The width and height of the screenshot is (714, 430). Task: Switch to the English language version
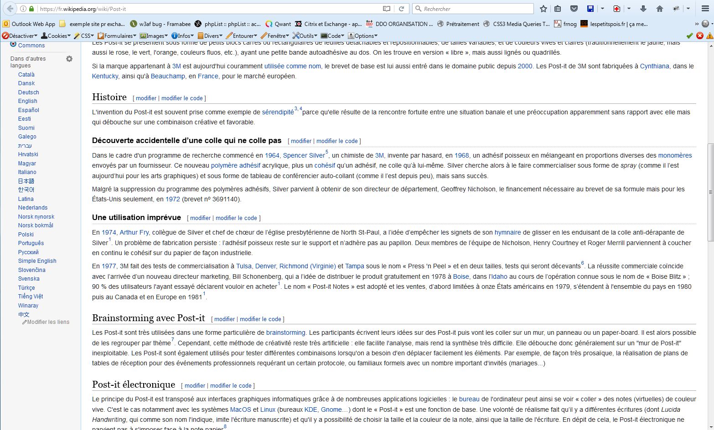coord(28,101)
